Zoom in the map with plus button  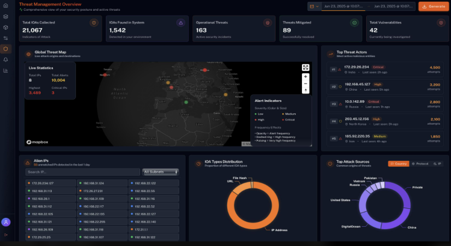point(305,77)
